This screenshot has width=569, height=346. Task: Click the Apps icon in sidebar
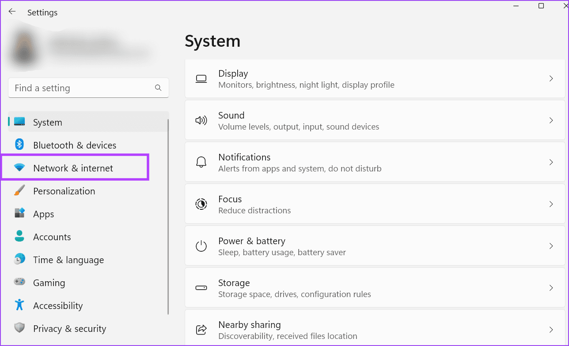(19, 213)
